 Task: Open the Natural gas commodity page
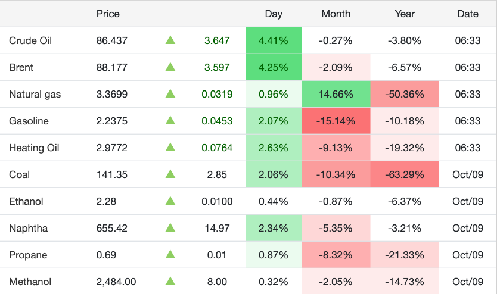pyautogui.click(x=35, y=95)
